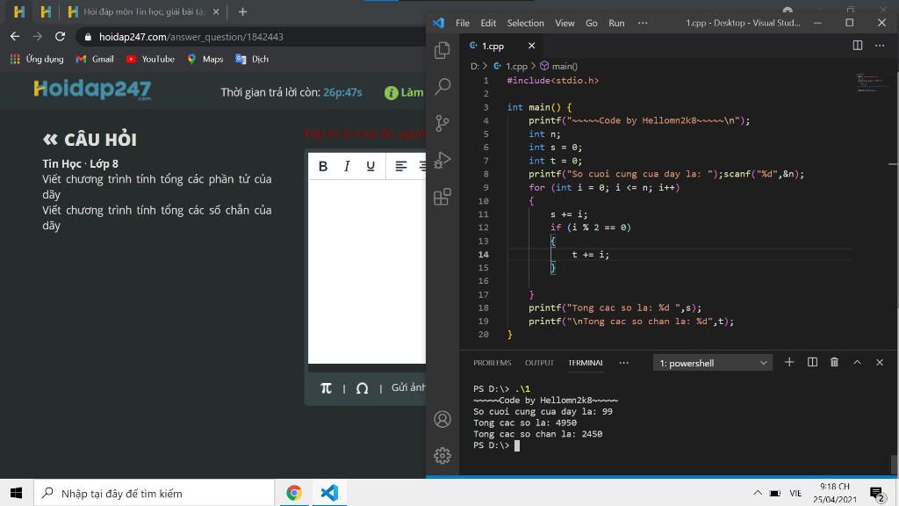899x506 pixels.
Task: Show hidden system tray icons
Action: click(758, 493)
